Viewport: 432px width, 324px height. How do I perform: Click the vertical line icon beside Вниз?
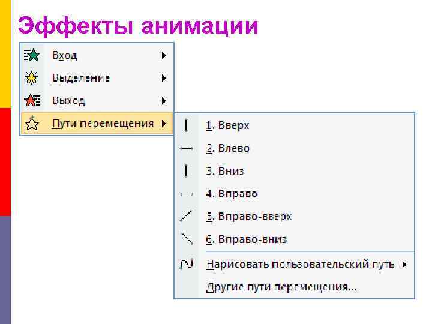click(x=186, y=171)
